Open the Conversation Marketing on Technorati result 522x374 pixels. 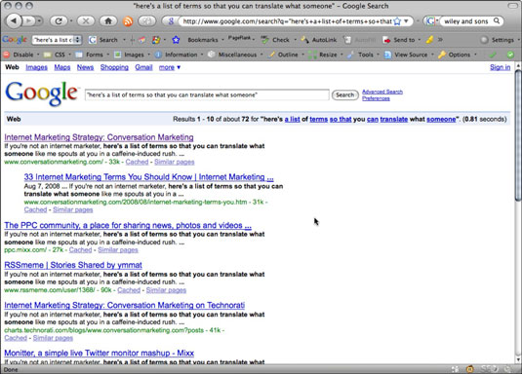(125, 305)
